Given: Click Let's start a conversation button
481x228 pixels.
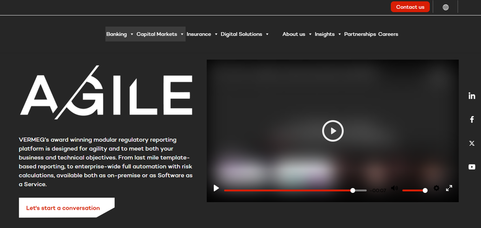Looking at the screenshot, I should pyautogui.click(x=66, y=208).
